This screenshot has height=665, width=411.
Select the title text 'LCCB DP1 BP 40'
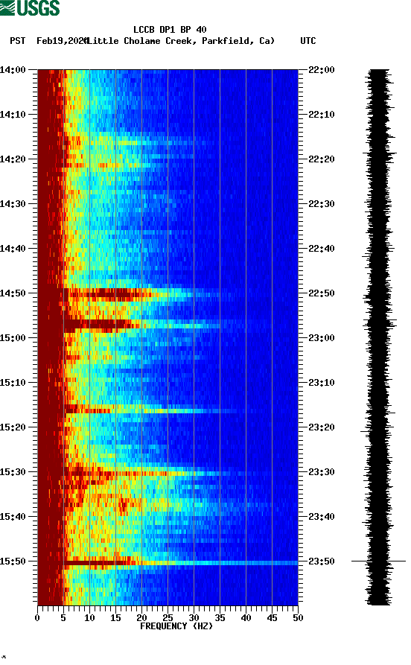(x=170, y=30)
